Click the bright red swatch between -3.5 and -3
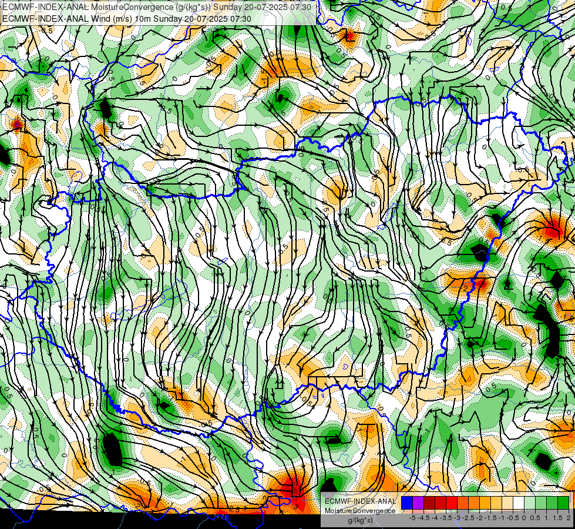The width and height of the screenshot is (575, 529). click(452, 503)
